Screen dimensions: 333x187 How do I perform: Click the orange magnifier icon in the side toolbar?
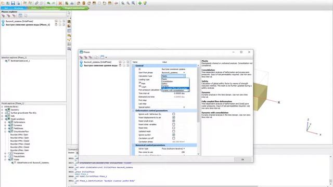point(69,35)
